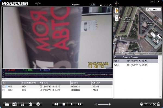The height and width of the screenshot is (108, 163).
Task: Play the selected recording
Action: (71, 104)
